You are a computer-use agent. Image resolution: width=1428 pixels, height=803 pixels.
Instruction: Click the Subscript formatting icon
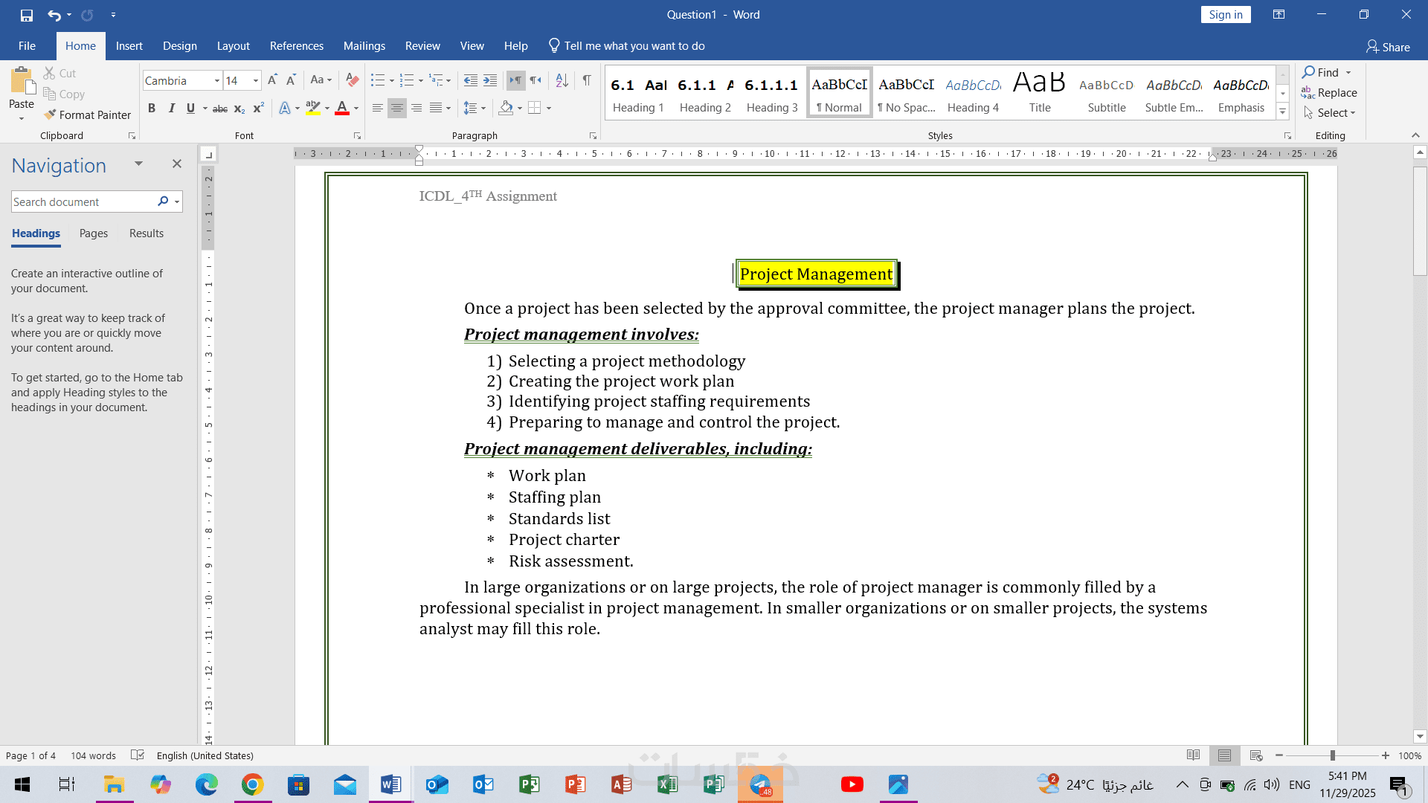(x=239, y=109)
